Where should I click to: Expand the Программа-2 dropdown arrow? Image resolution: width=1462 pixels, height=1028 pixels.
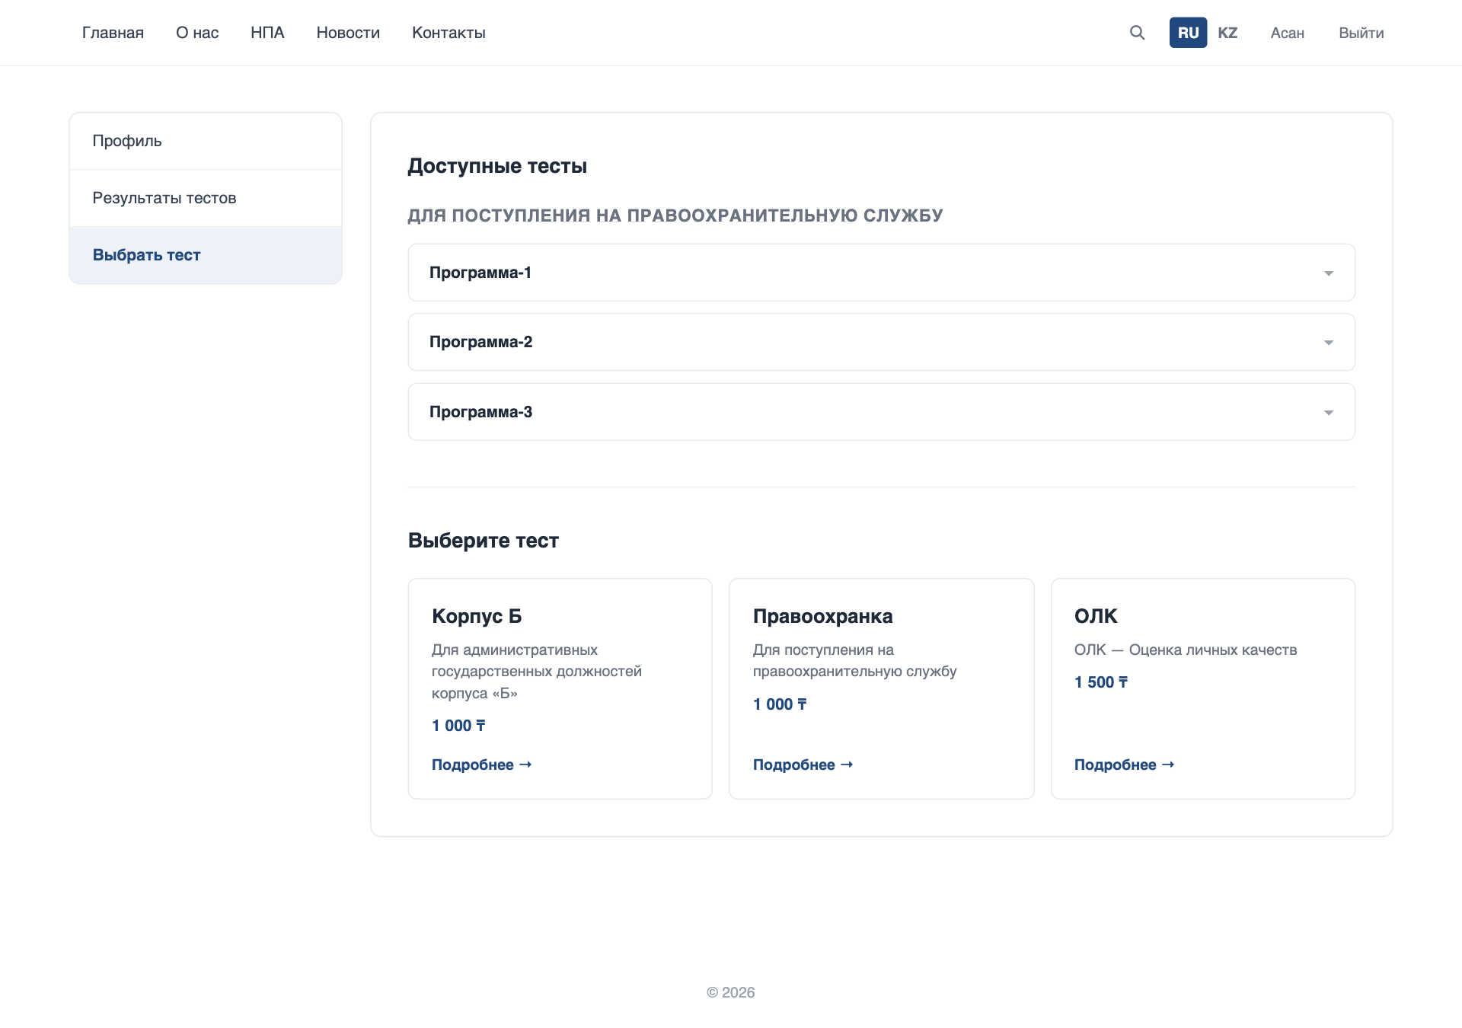[x=1329, y=343]
